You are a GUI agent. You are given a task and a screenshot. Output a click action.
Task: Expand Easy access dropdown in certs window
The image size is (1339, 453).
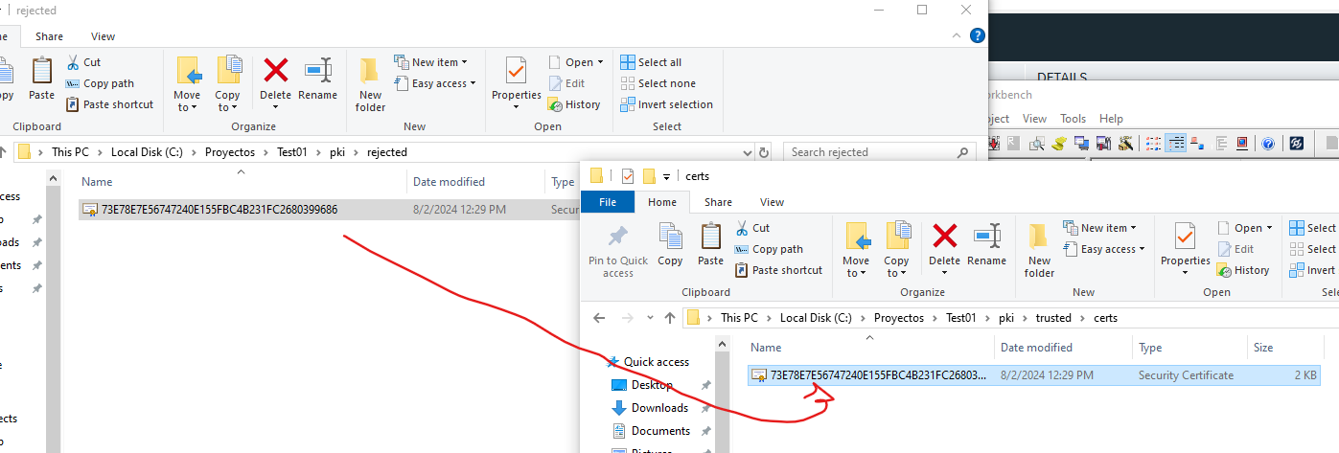[x=1103, y=249]
